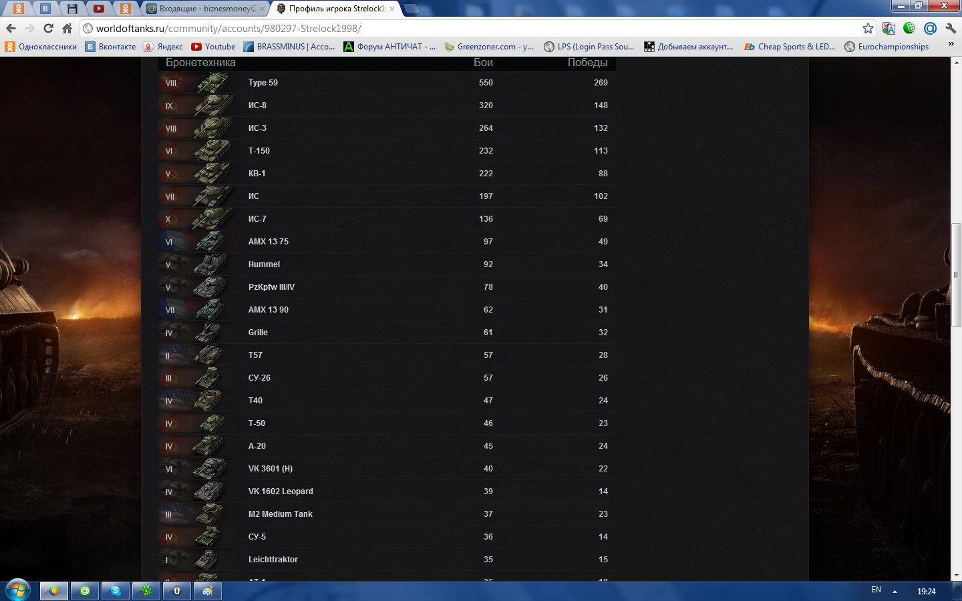Click the ИС-3 tank icon
This screenshot has height=601, width=962.
point(212,128)
